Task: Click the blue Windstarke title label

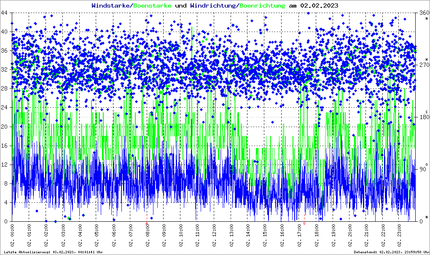Action: point(111,5)
